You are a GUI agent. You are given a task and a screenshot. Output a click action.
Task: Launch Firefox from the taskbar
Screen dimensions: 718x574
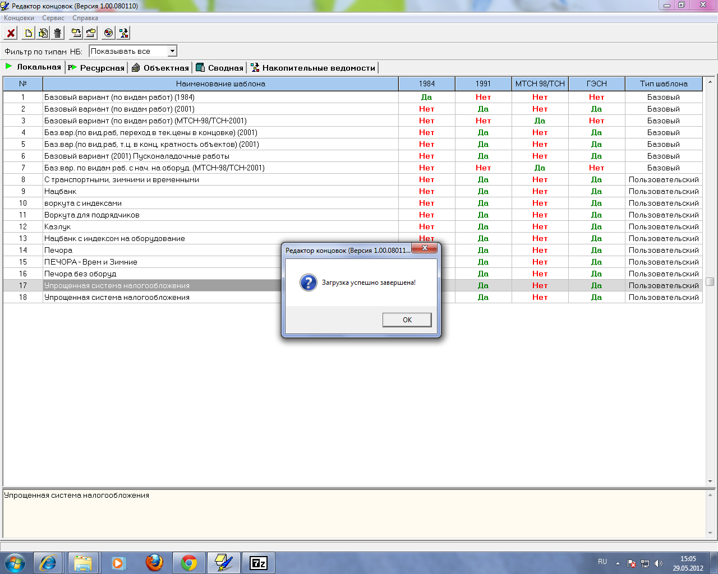[154, 562]
